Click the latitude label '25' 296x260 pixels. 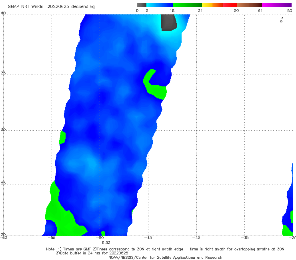[3, 183]
